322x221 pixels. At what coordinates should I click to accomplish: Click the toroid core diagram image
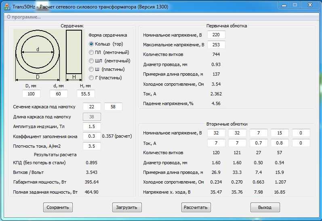coord(48,55)
